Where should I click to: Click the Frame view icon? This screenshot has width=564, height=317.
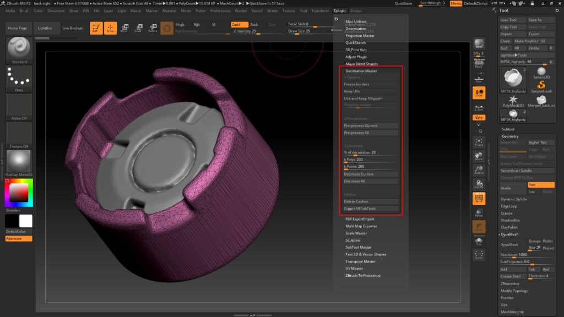pos(479,142)
